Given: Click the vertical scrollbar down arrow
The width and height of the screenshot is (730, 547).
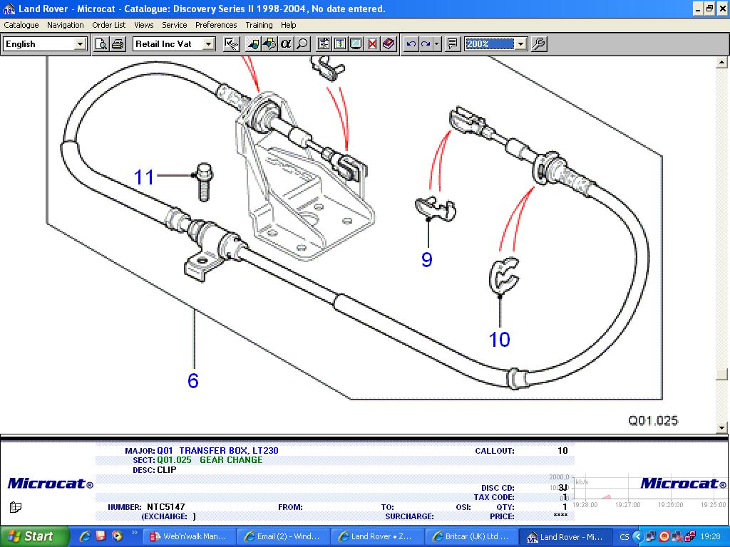Looking at the screenshot, I should 722,427.
